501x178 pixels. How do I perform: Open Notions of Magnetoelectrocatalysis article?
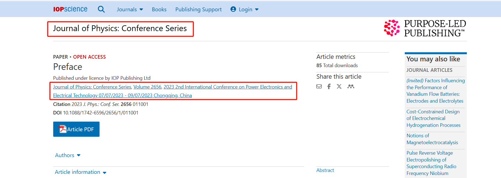click(432, 139)
